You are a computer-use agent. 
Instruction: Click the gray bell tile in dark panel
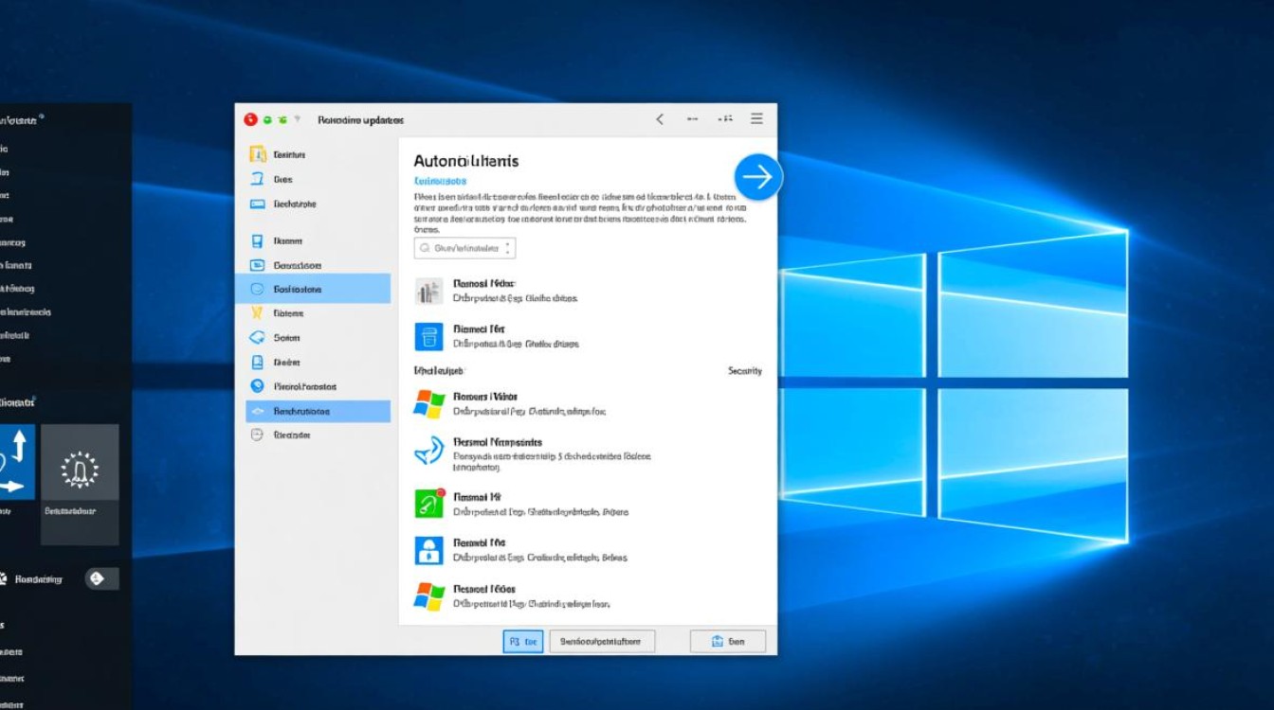click(80, 470)
